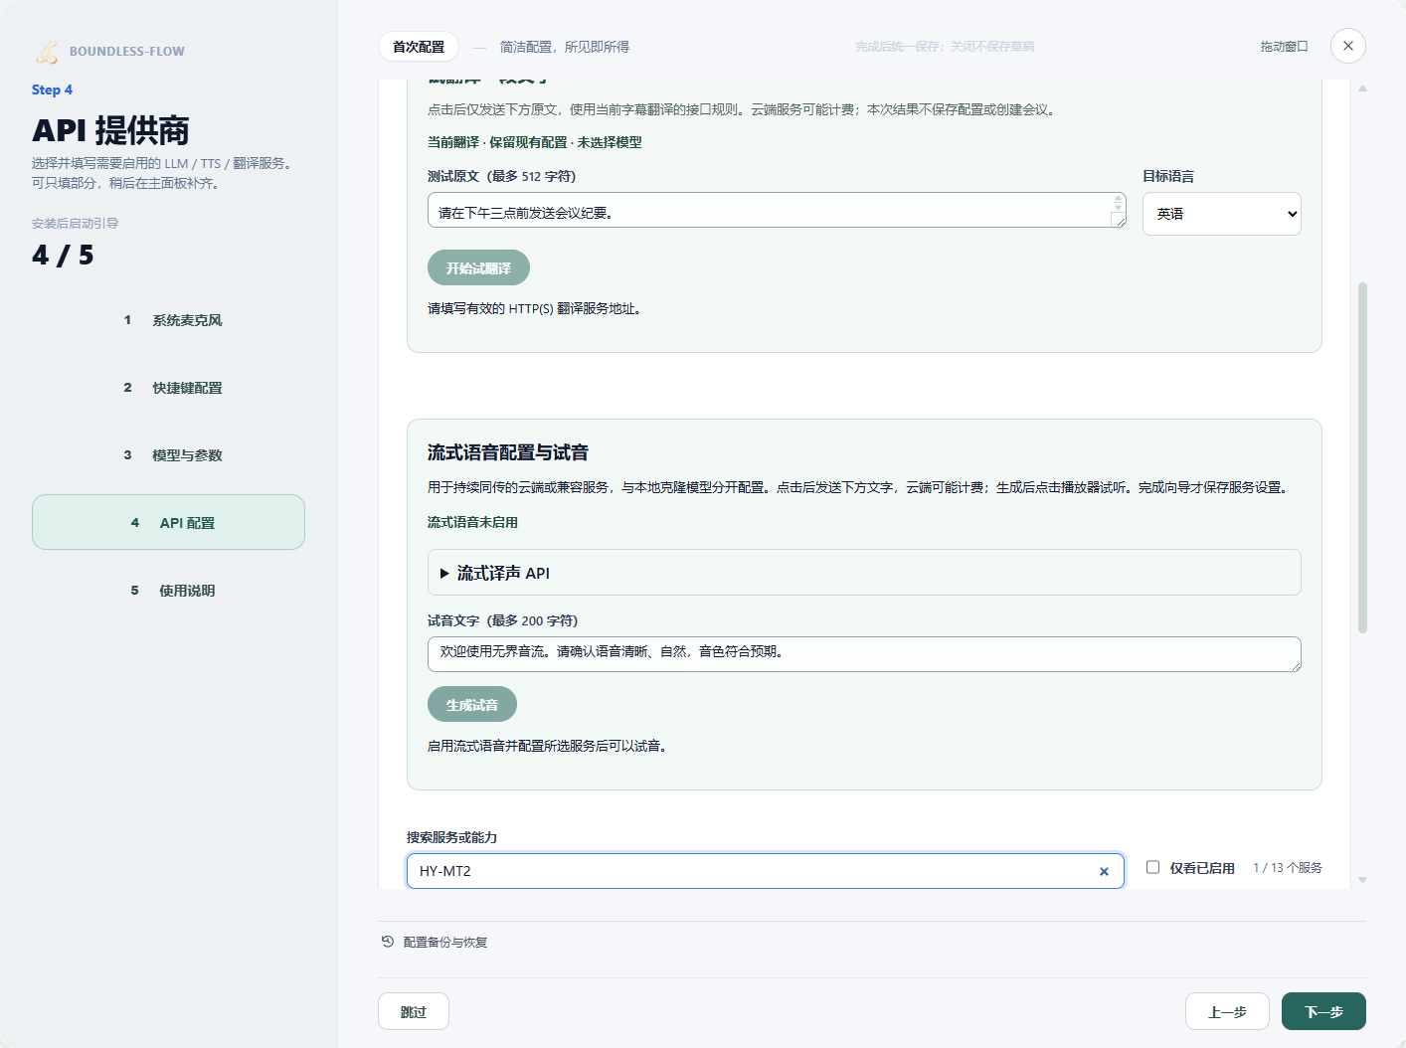Go to step 5 使用说明
This screenshot has width=1406, height=1048.
(168, 591)
